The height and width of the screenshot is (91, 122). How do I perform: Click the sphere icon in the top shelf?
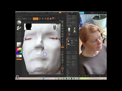click(51, 19)
